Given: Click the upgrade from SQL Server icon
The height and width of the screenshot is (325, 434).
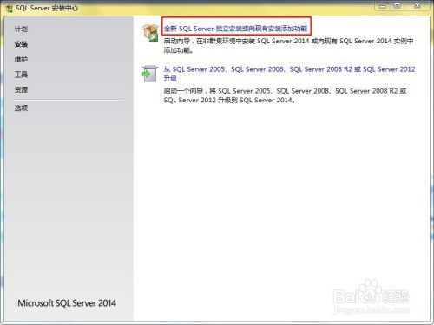Looking at the screenshot, I should [x=149, y=74].
